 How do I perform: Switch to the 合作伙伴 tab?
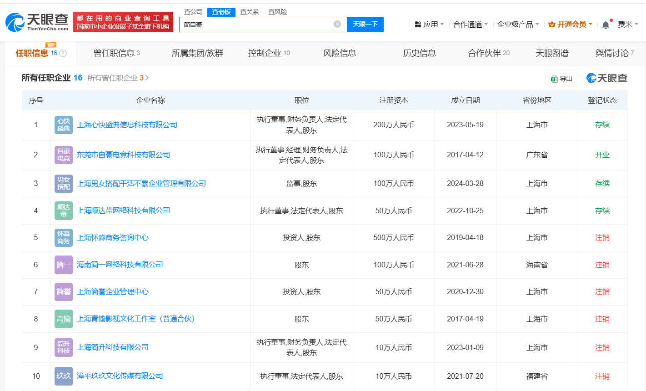(x=488, y=53)
